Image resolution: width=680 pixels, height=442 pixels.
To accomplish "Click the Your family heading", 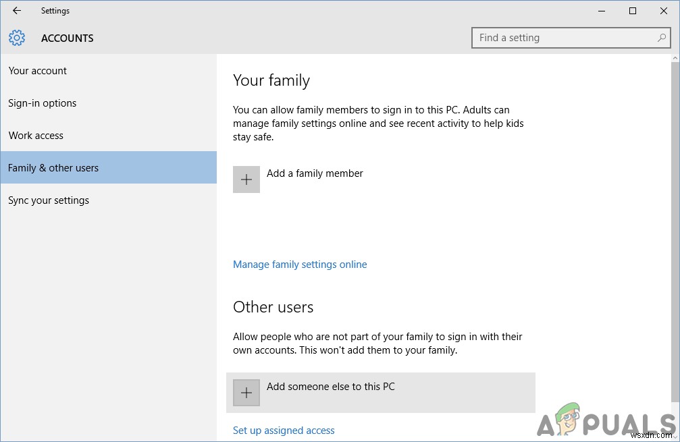I will pos(271,80).
